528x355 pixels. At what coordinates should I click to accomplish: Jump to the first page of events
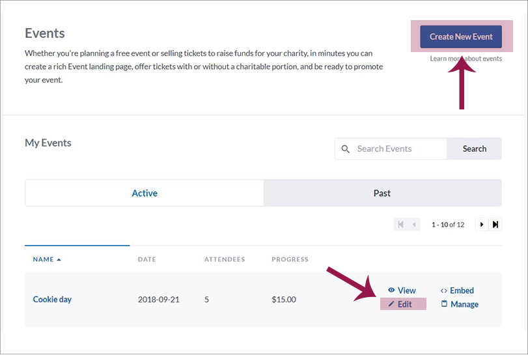(x=400, y=224)
